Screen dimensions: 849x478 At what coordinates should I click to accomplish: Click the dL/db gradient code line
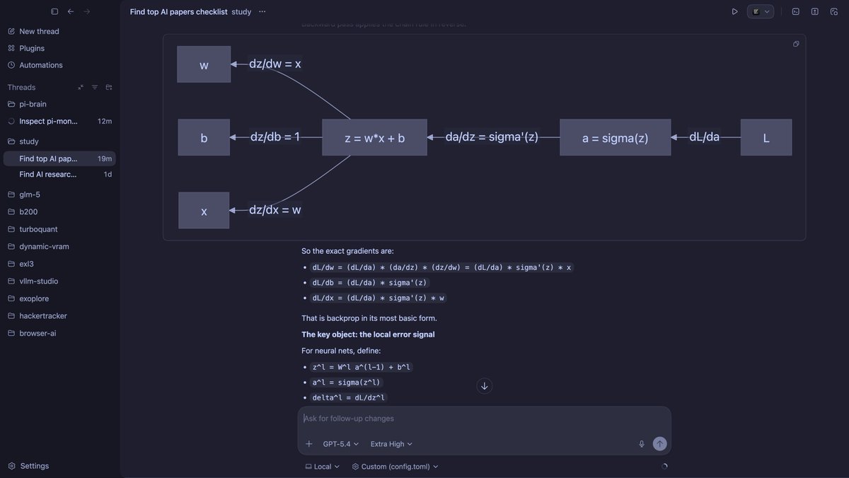370,282
